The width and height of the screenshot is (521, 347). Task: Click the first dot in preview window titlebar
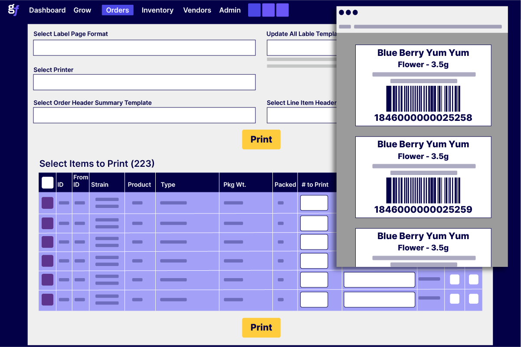341,13
